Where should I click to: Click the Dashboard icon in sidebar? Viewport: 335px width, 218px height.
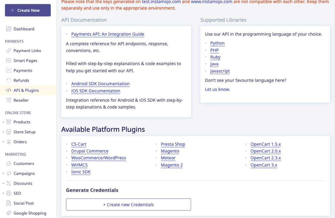9,29
